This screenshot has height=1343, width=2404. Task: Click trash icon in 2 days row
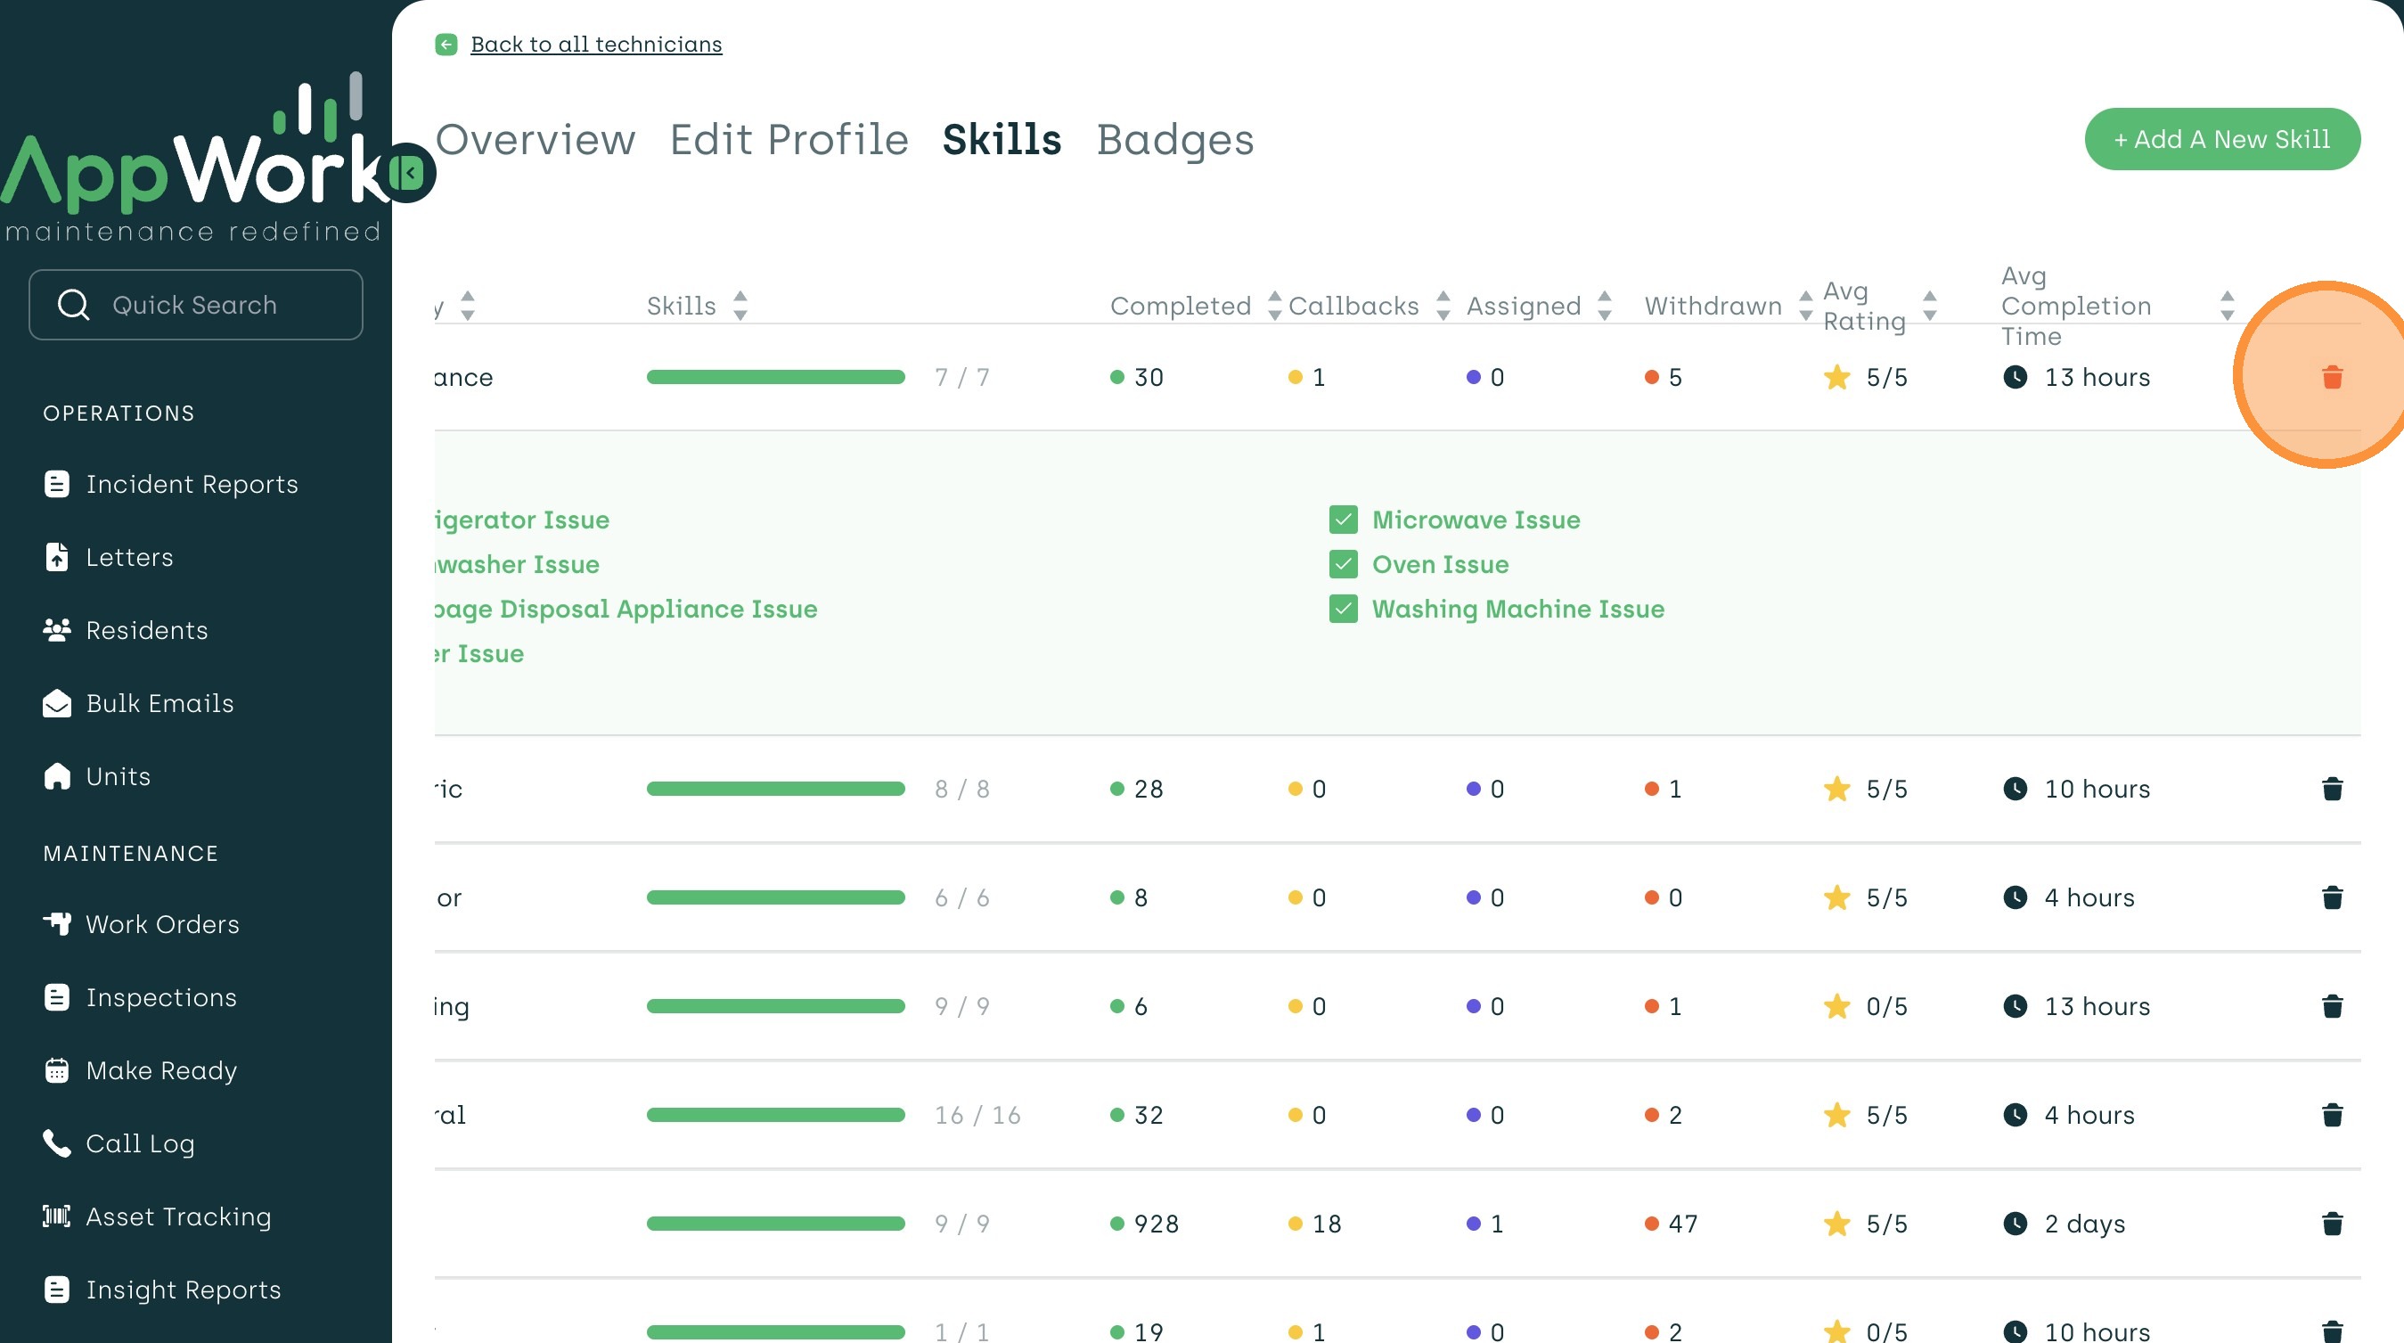coord(2331,1223)
